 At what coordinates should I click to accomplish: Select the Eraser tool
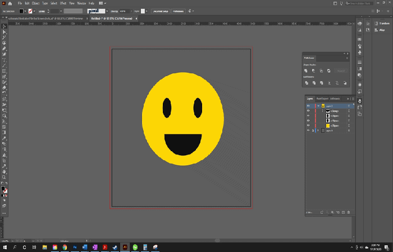point(4,88)
